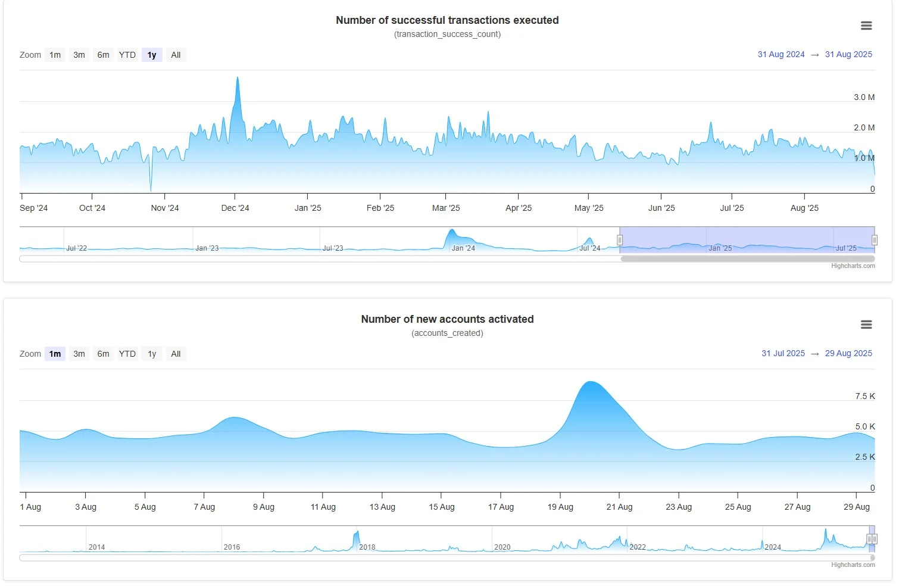
Task: Click the 31 Aug 2024 start date
Action: [781, 54]
